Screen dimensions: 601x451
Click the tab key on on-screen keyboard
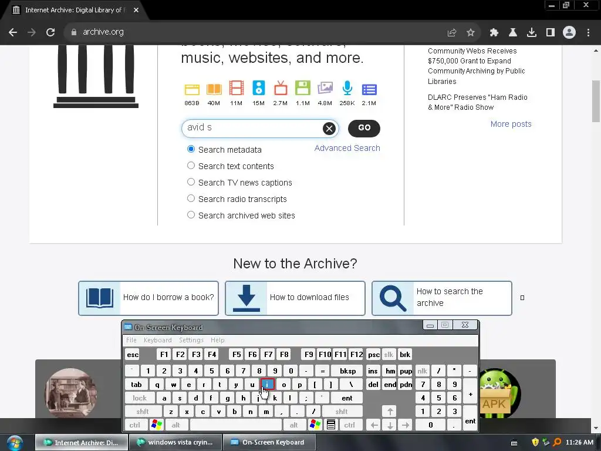point(136,384)
